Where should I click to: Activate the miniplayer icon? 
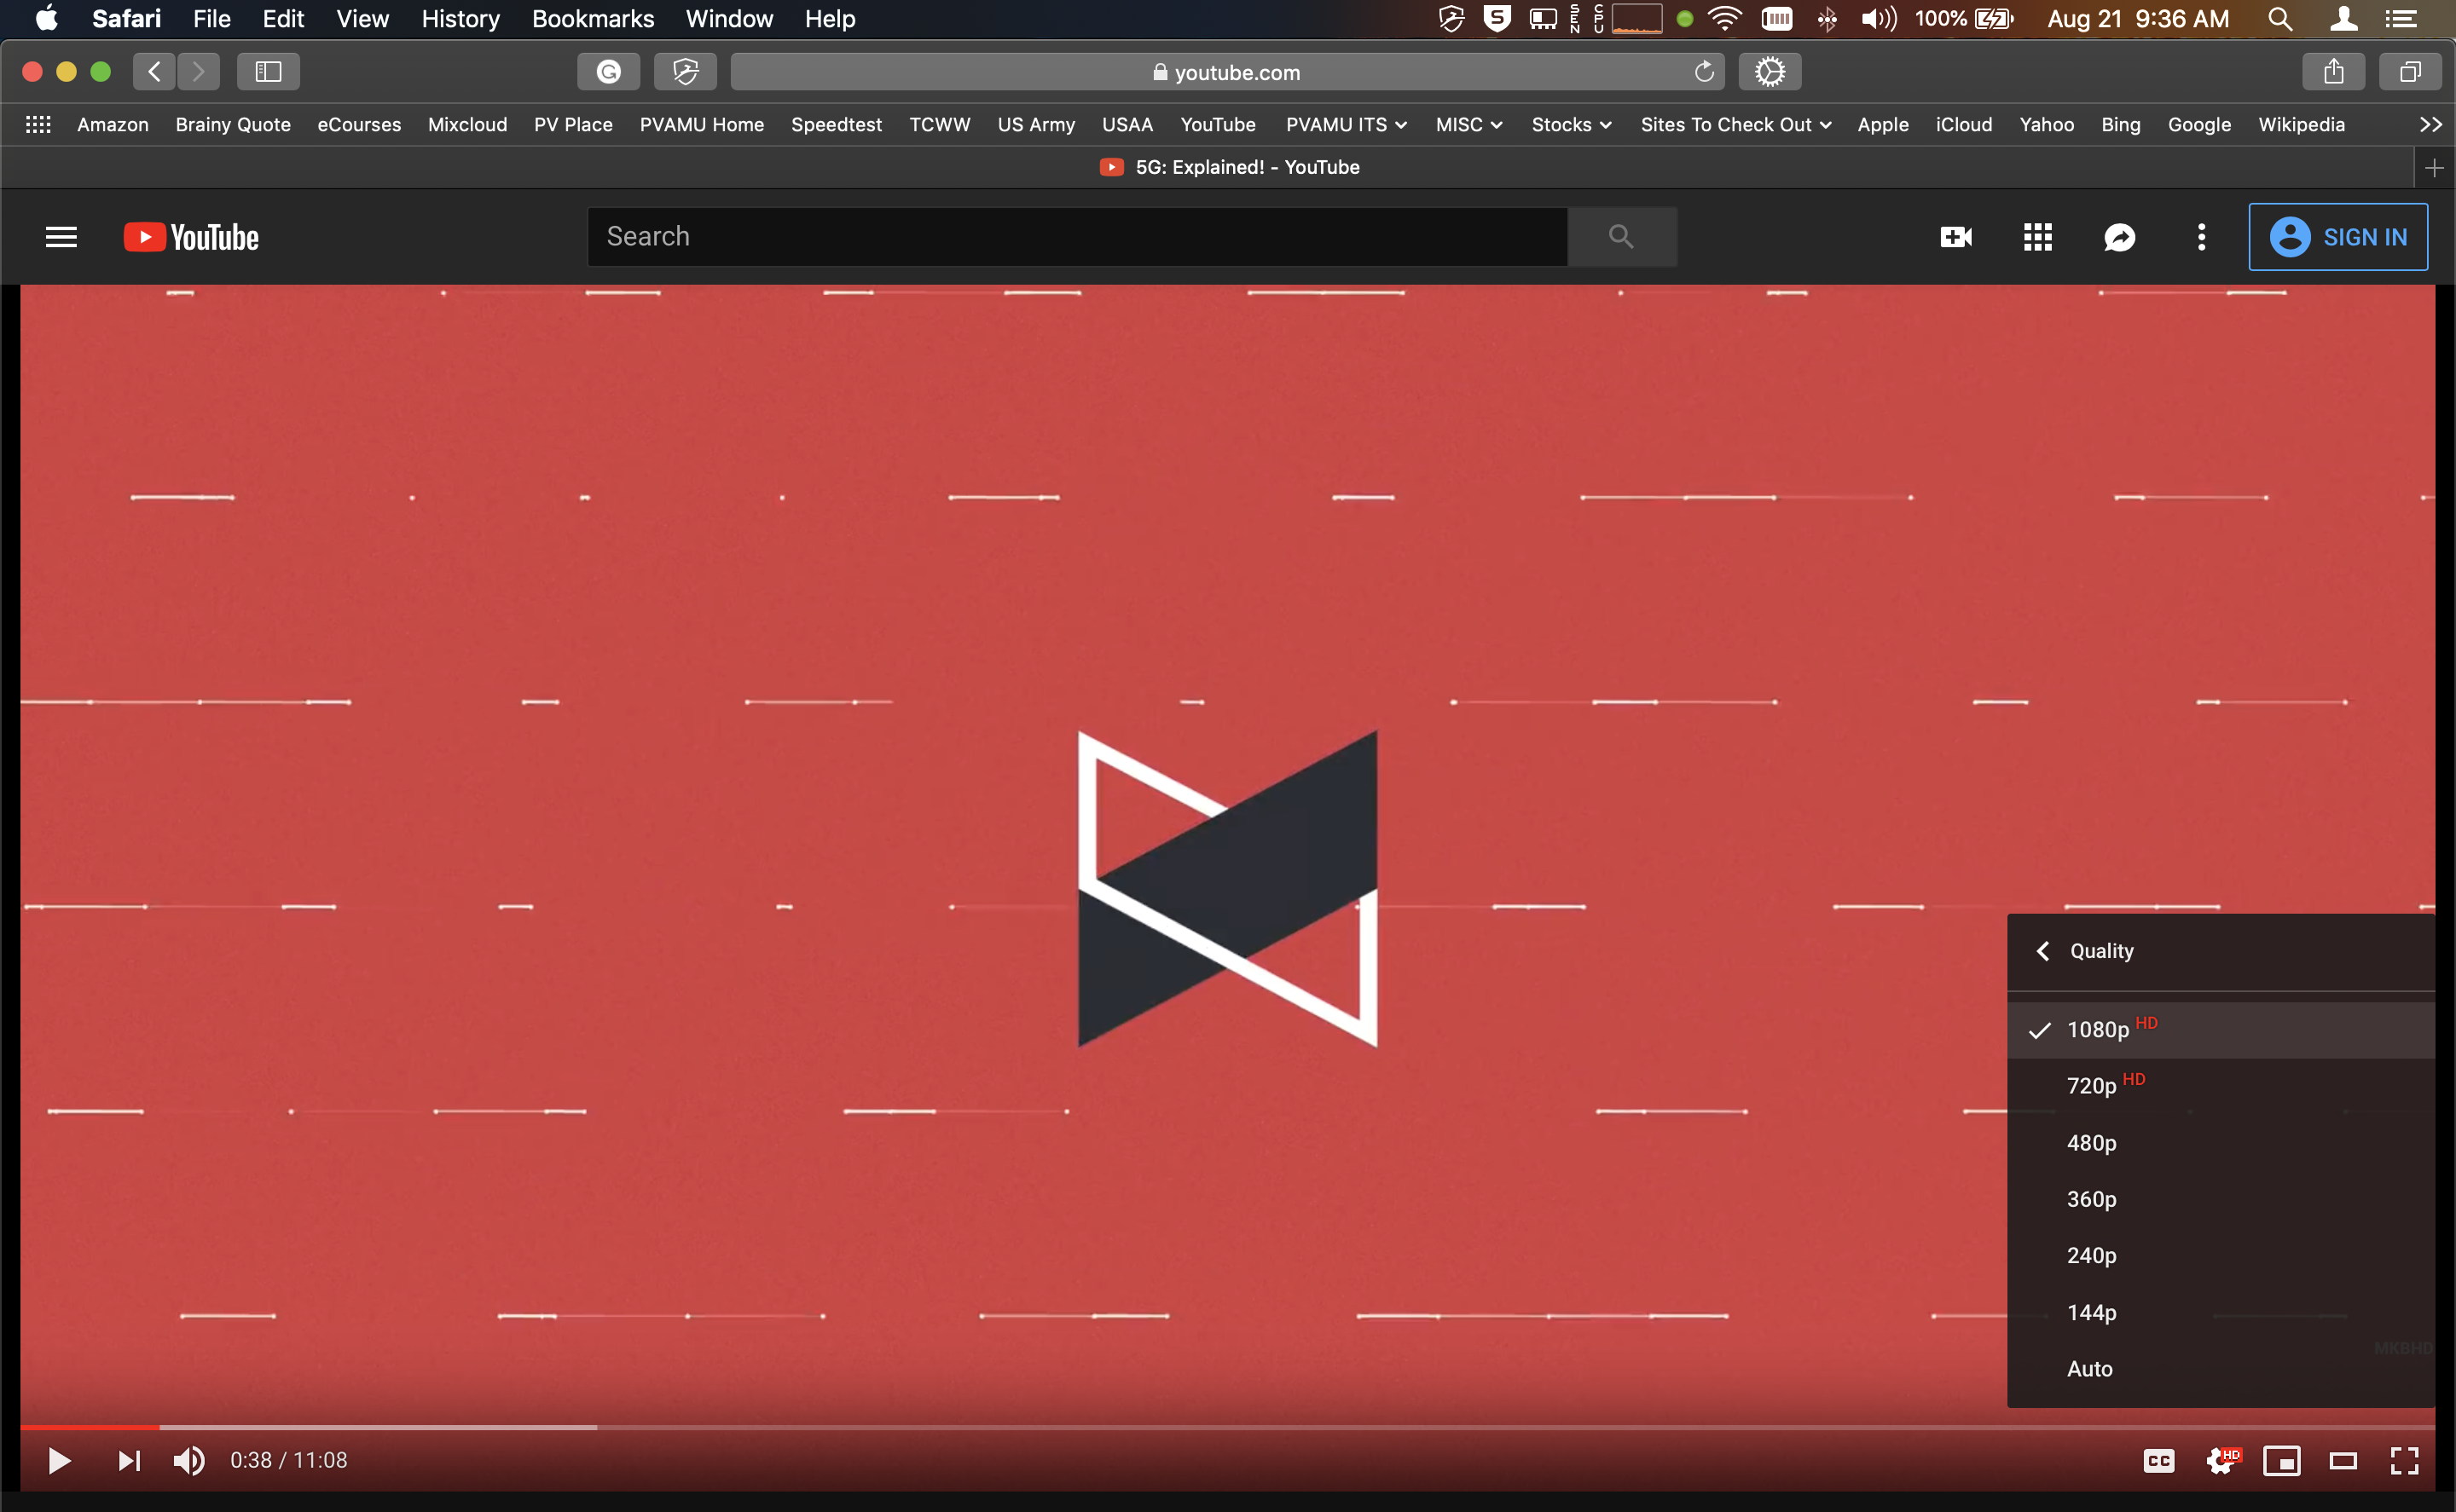2281,1461
